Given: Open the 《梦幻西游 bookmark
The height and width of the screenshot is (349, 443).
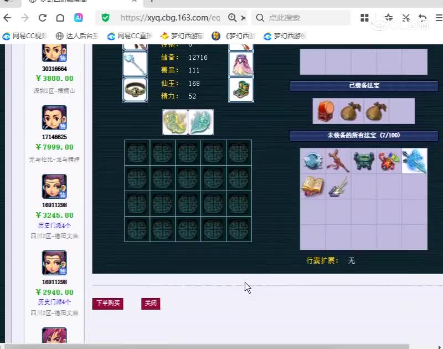Looking at the screenshot, I should pos(233,36).
